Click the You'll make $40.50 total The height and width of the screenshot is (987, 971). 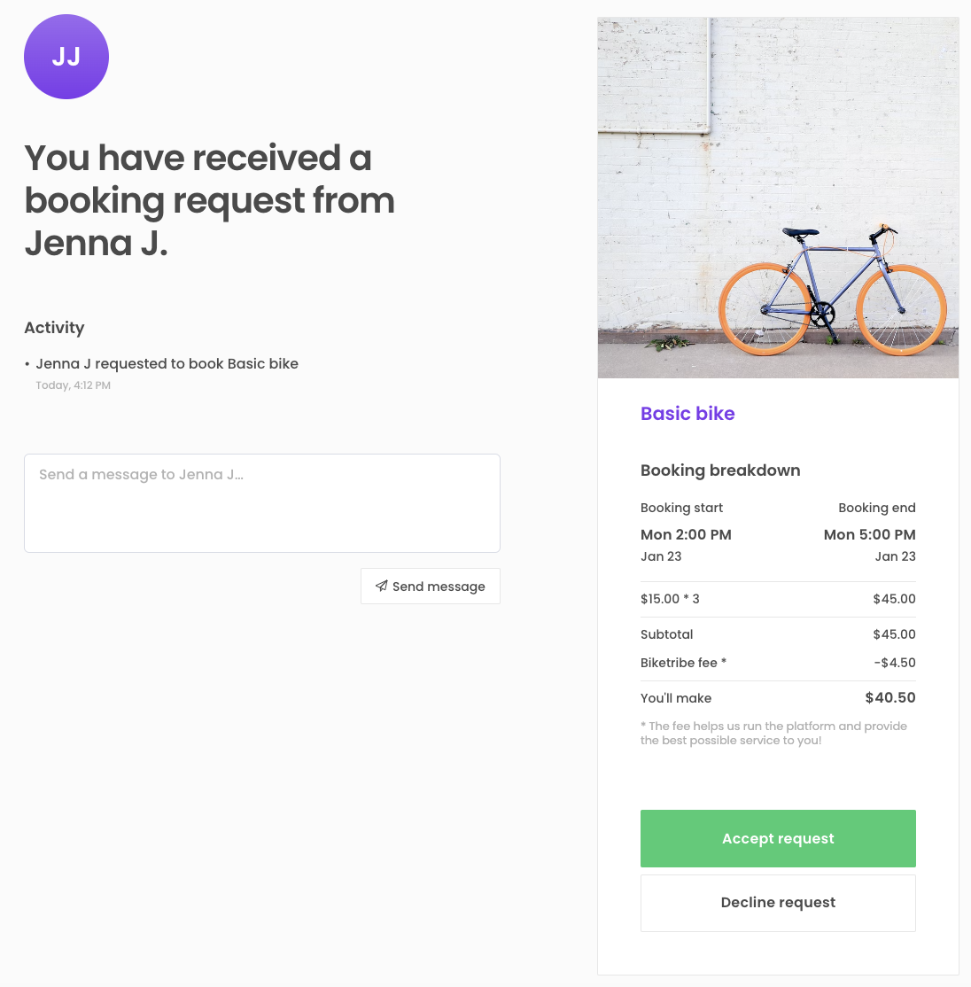[x=889, y=698]
